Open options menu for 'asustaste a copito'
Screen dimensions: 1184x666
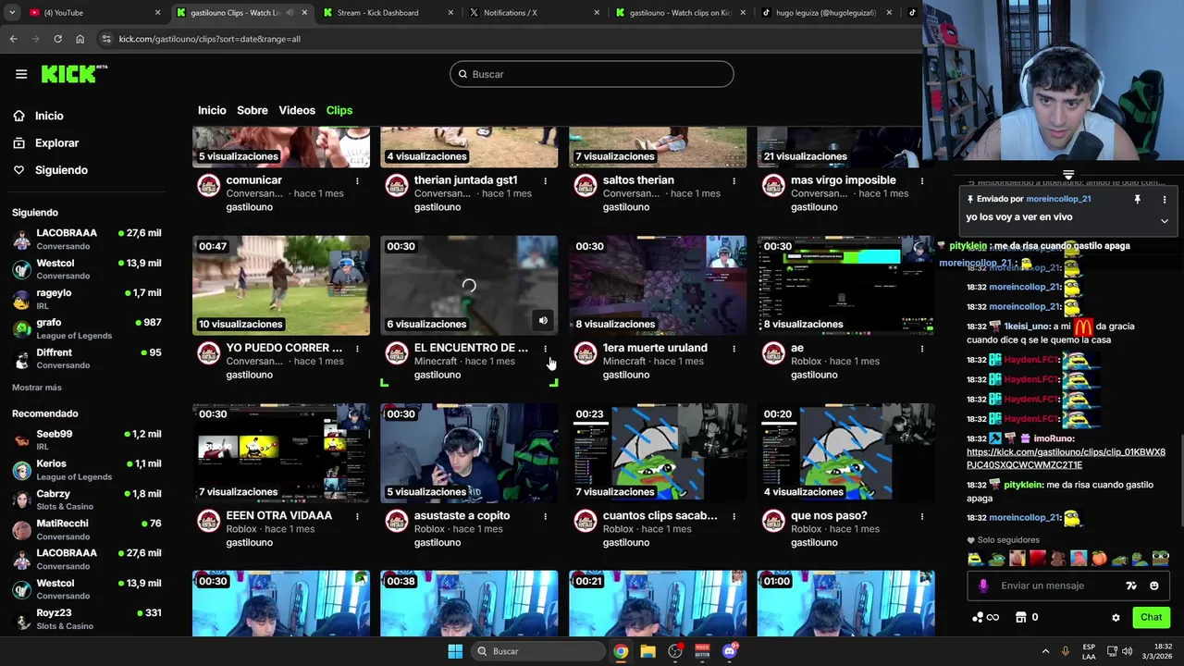point(545,516)
